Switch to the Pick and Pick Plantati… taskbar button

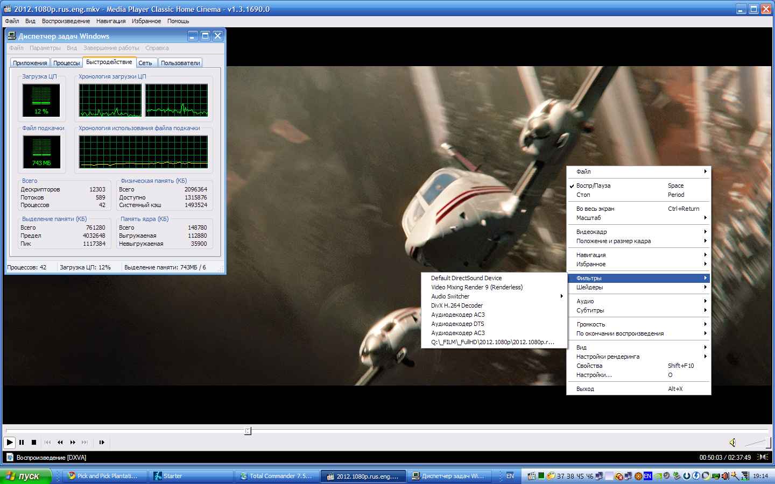pyautogui.click(x=105, y=476)
